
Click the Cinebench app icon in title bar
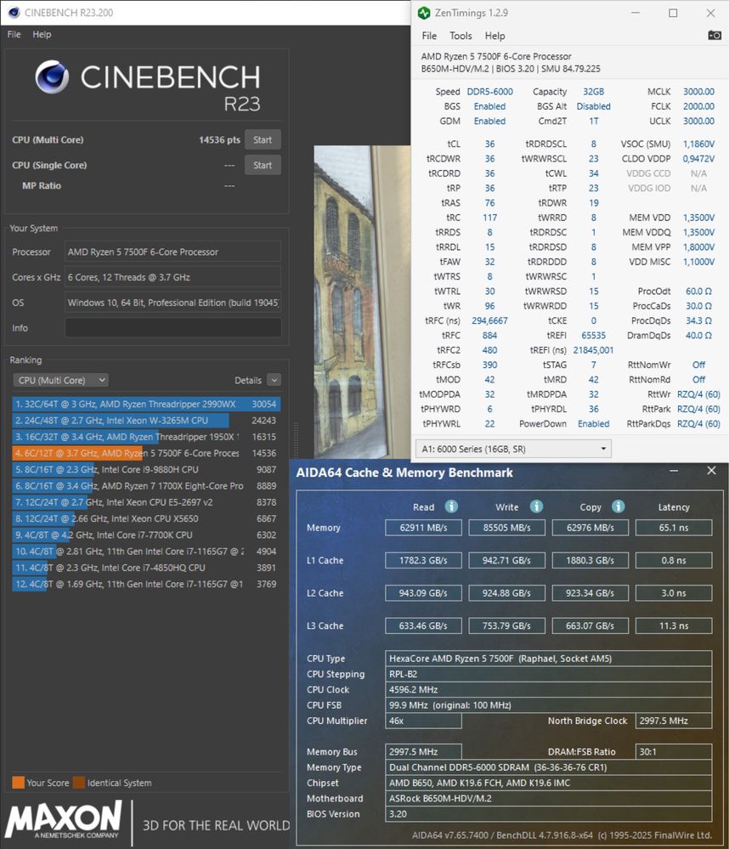(14, 13)
